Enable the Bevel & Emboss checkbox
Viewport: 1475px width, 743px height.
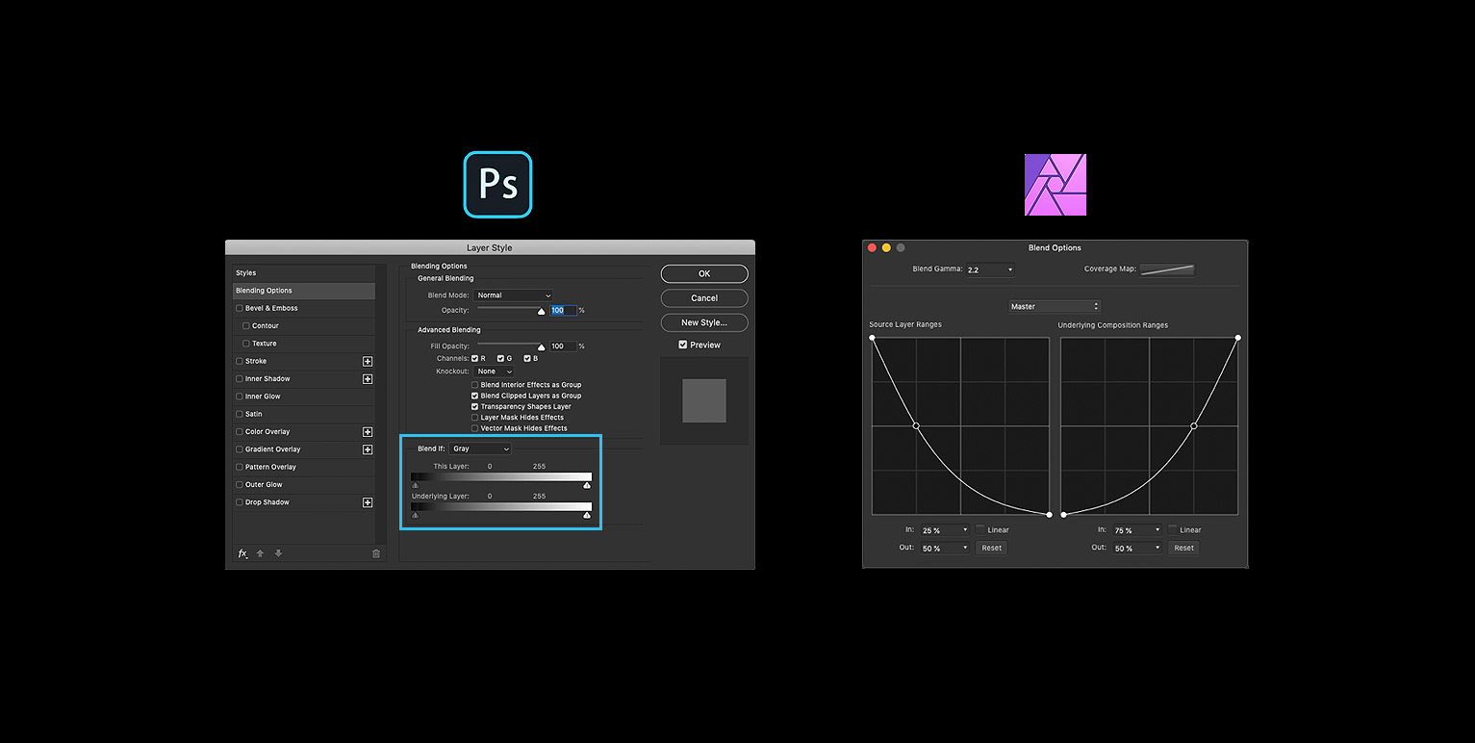click(240, 309)
